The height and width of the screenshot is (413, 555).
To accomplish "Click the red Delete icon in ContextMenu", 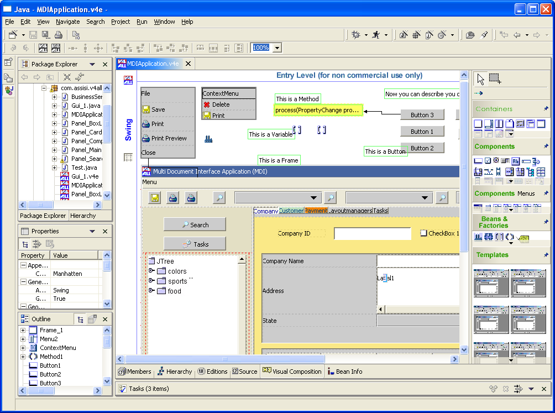I will [207, 104].
